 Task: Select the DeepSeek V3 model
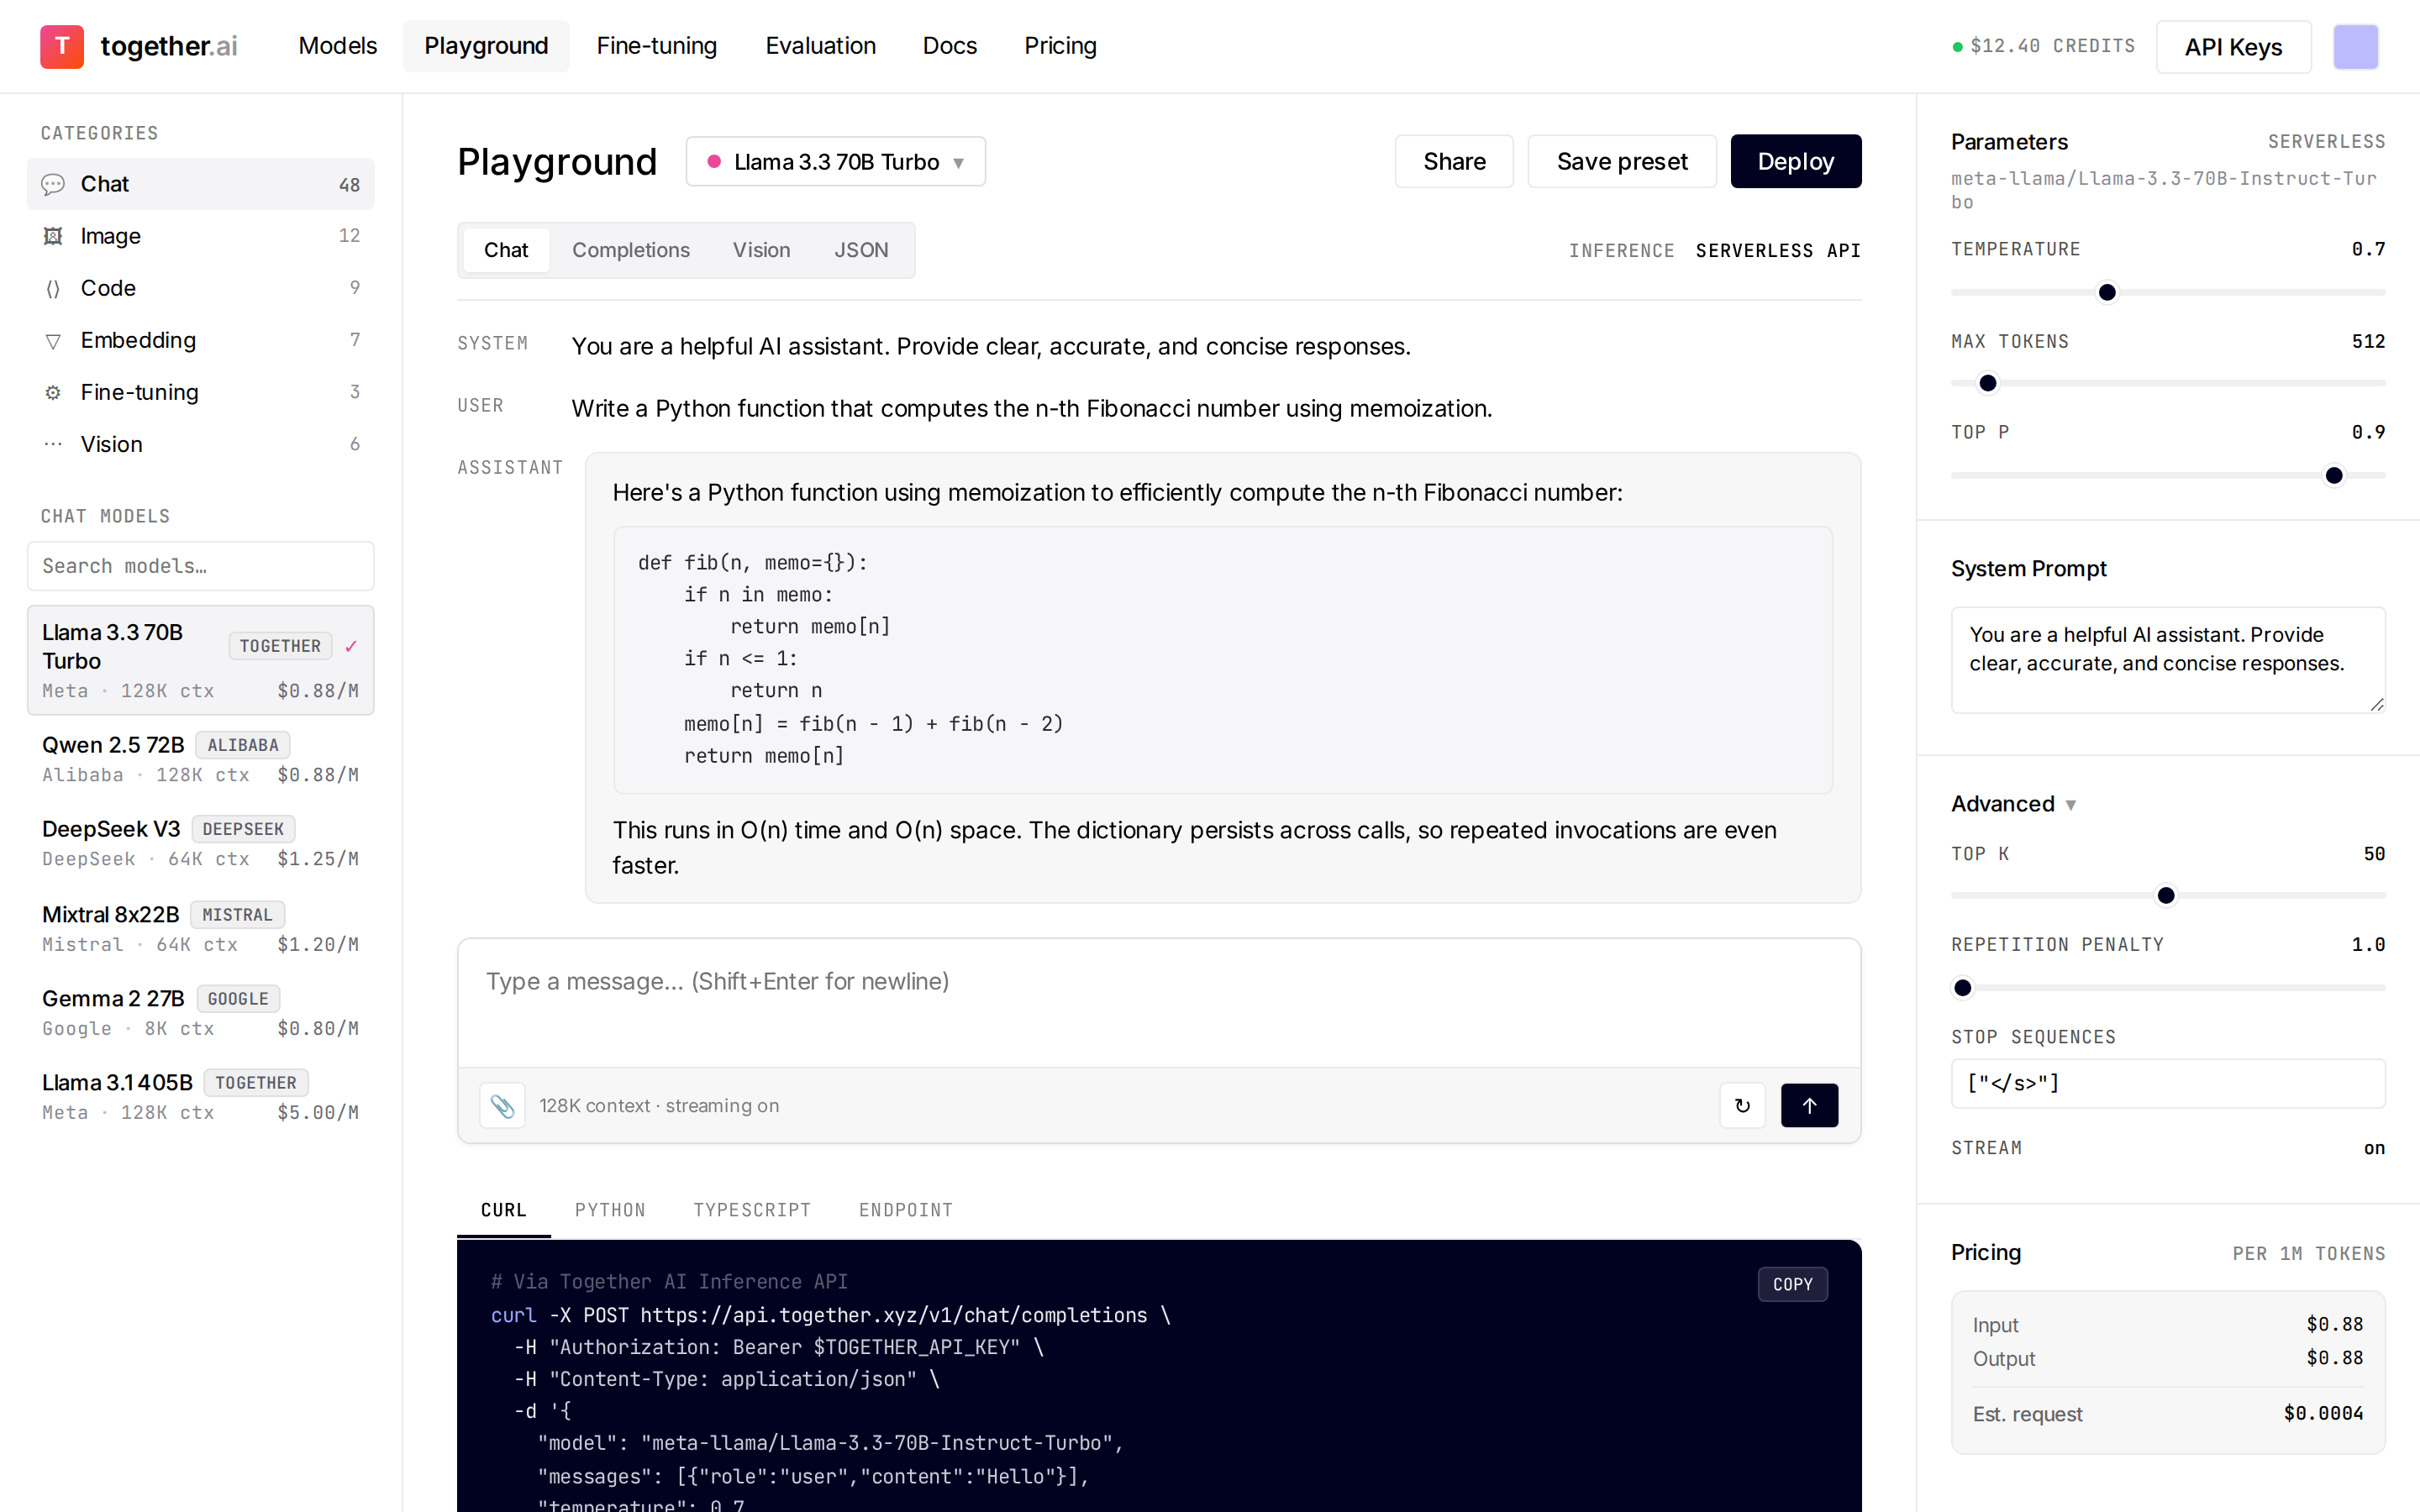tap(201, 843)
